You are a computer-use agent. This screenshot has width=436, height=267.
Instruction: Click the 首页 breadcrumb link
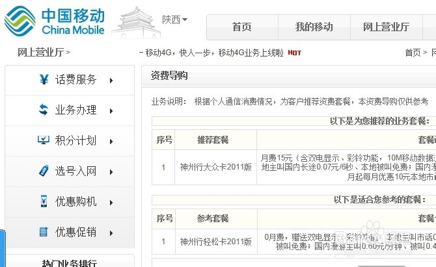tap(413, 53)
